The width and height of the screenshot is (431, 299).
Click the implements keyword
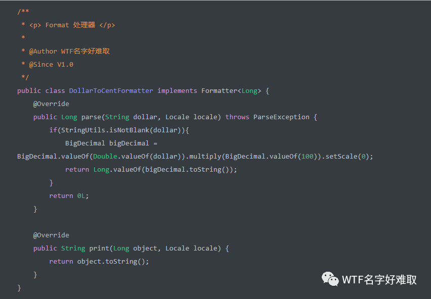click(x=177, y=91)
